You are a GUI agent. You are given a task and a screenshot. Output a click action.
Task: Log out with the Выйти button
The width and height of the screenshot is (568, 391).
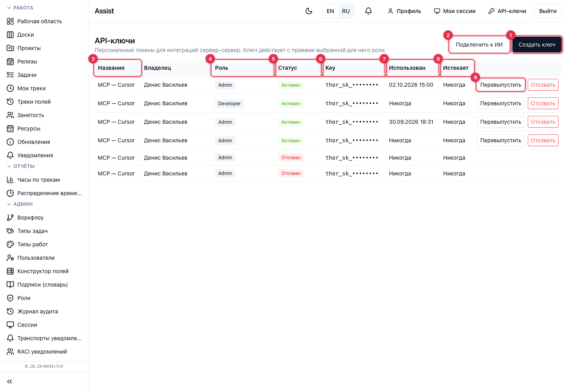tap(548, 11)
